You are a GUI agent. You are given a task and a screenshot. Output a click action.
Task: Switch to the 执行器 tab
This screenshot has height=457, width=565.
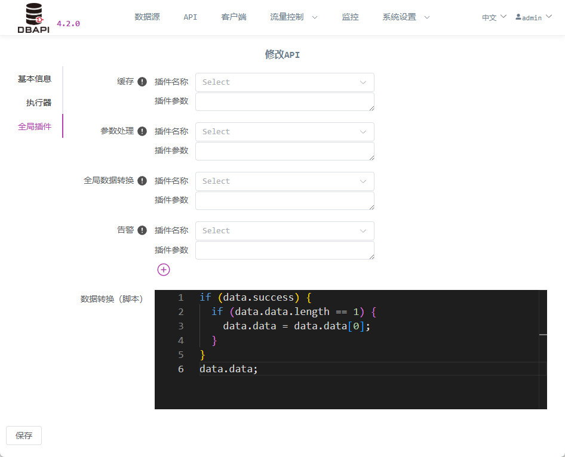pyautogui.click(x=39, y=103)
